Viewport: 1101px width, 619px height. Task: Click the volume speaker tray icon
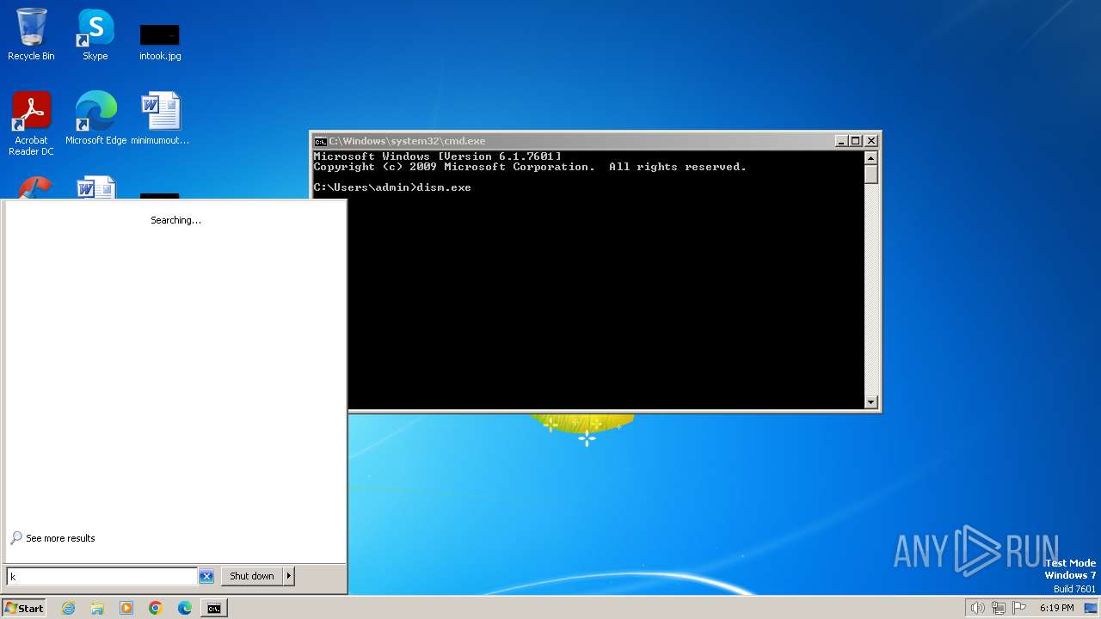tap(977, 608)
